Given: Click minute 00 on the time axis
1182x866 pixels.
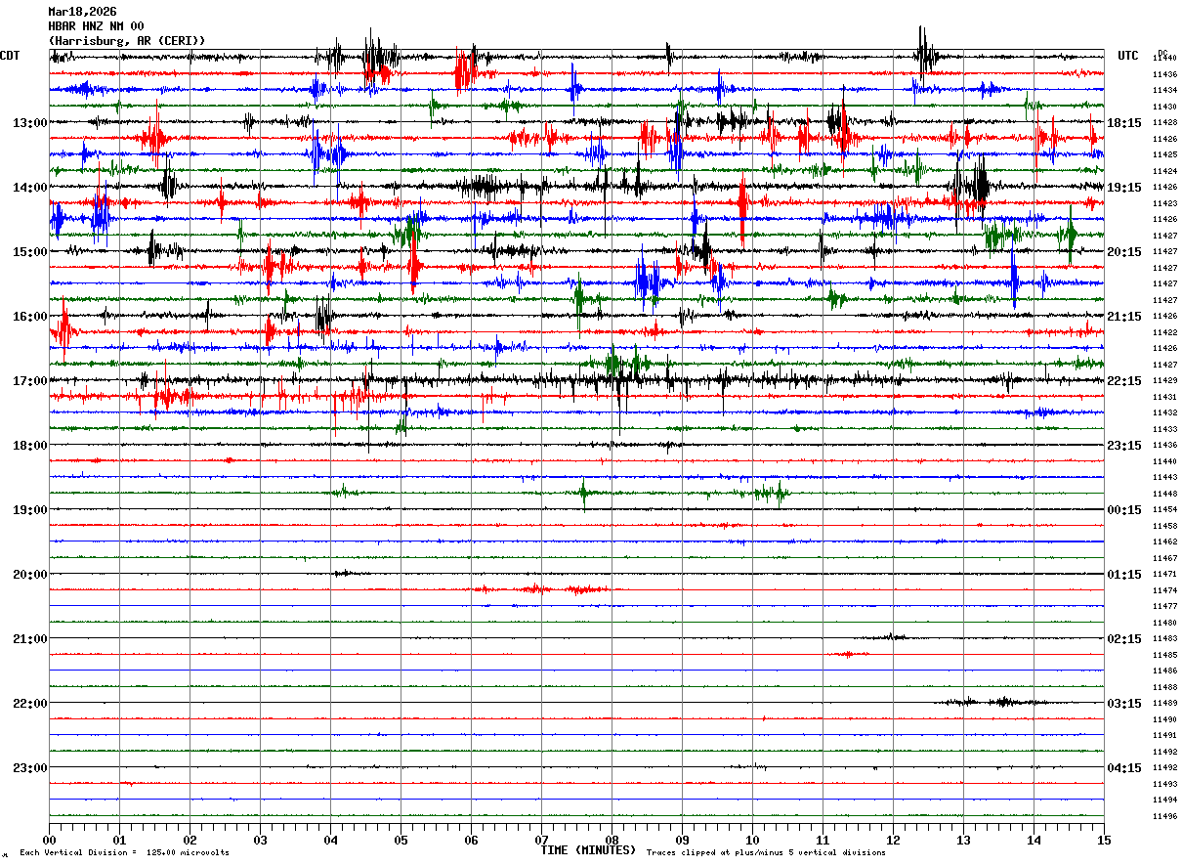Looking at the screenshot, I should coord(49,840).
